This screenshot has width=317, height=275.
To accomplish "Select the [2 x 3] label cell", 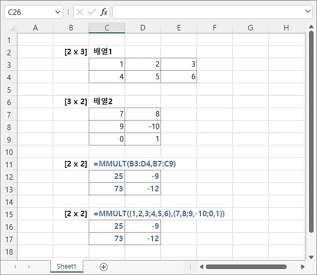I will pos(71,52).
